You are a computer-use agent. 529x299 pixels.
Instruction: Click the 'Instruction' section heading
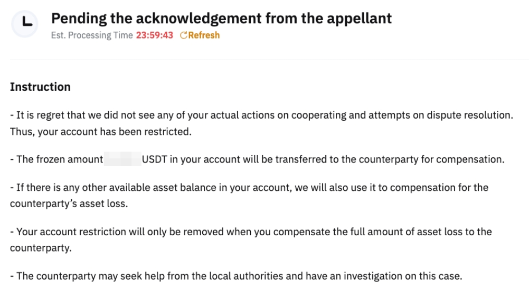click(x=40, y=87)
